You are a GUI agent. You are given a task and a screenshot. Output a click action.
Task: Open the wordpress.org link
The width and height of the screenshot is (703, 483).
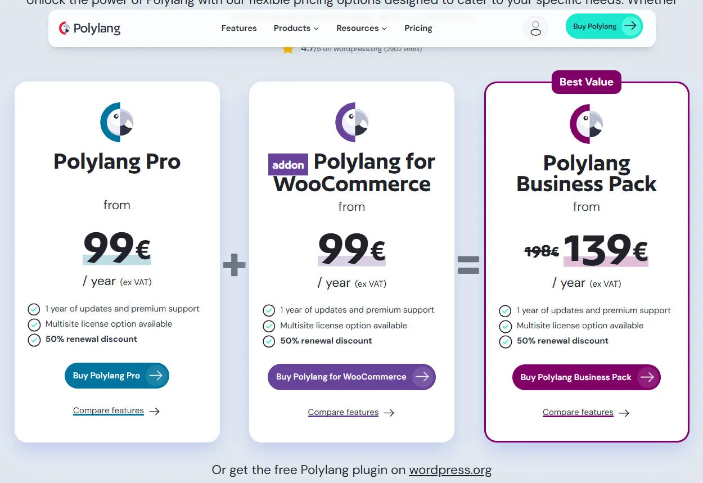pos(450,470)
